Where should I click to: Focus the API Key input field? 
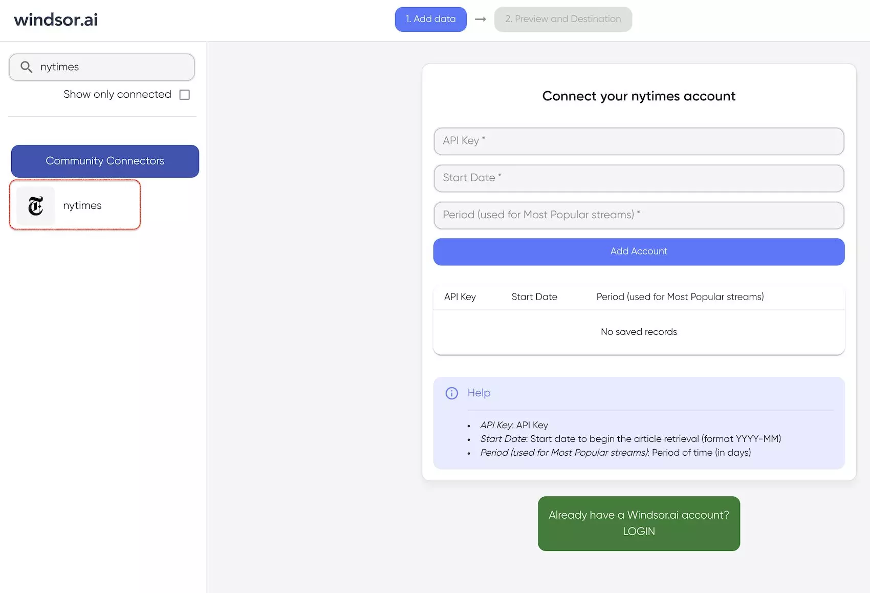click(x=639, y=141)
